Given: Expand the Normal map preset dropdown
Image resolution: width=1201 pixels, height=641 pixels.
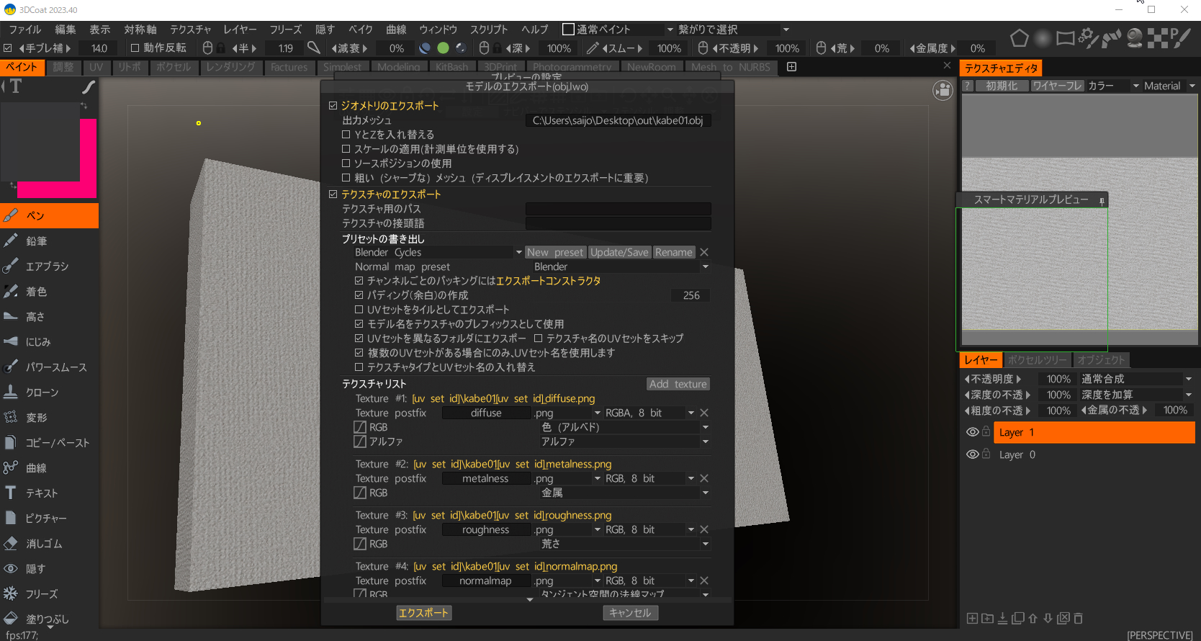Looking at the screenshot, I should point(705,266).
